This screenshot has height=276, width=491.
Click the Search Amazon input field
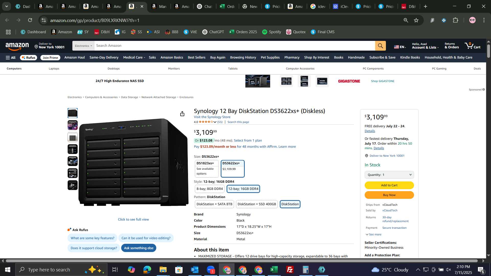point(235,46)
